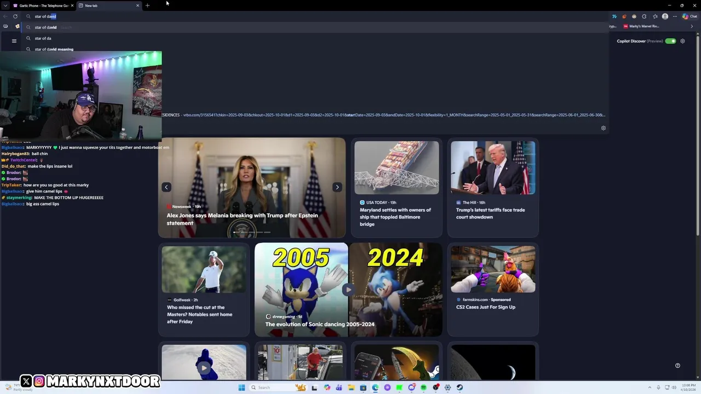Play the video on the snow card
The width and height of the screenshot is (701, 394).
204,368
